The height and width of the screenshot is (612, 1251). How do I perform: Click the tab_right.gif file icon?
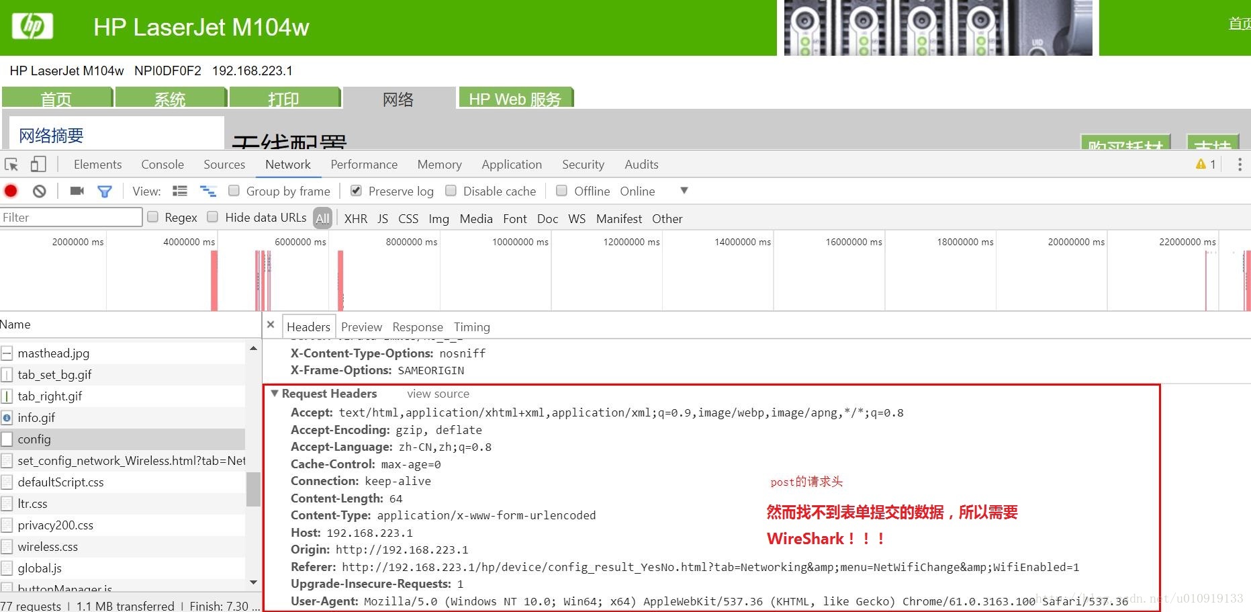[7, 396]
